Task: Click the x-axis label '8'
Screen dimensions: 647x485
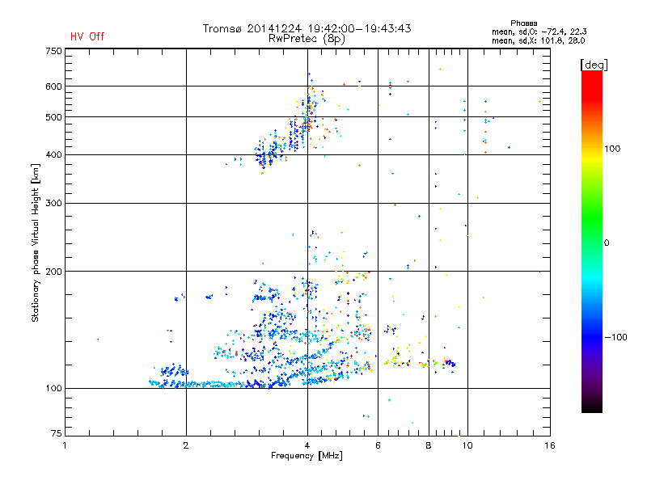Action: point(429,445)
